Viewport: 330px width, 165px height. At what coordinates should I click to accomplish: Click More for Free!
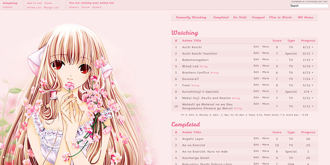coord(266,85)
